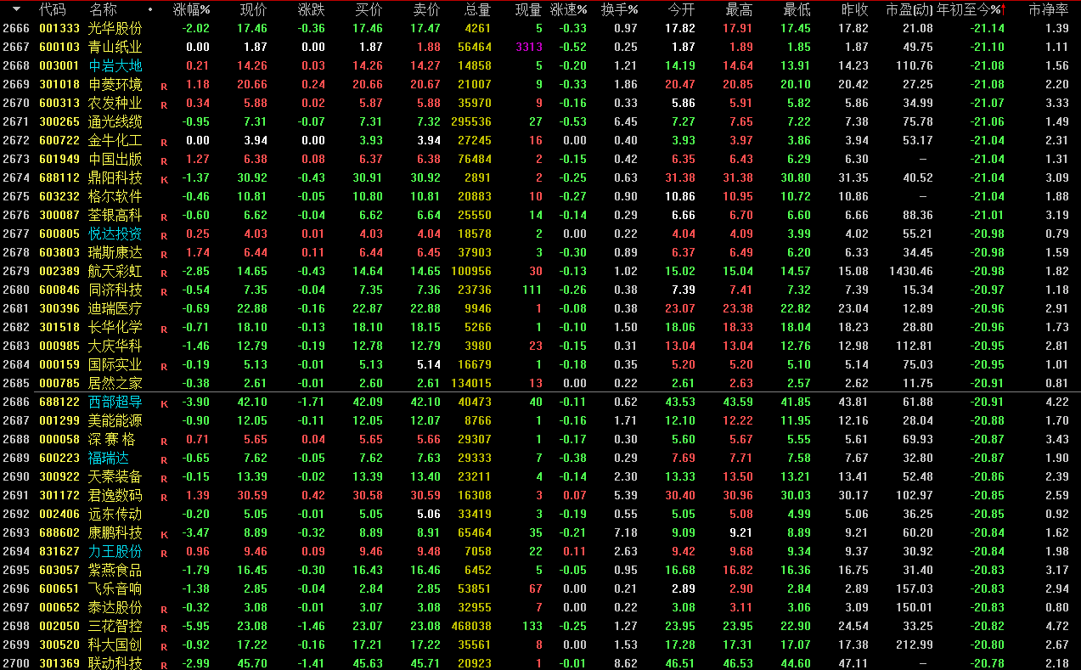
Task: Click the R marker on 悦达投资 row
Action: [164, 235]
